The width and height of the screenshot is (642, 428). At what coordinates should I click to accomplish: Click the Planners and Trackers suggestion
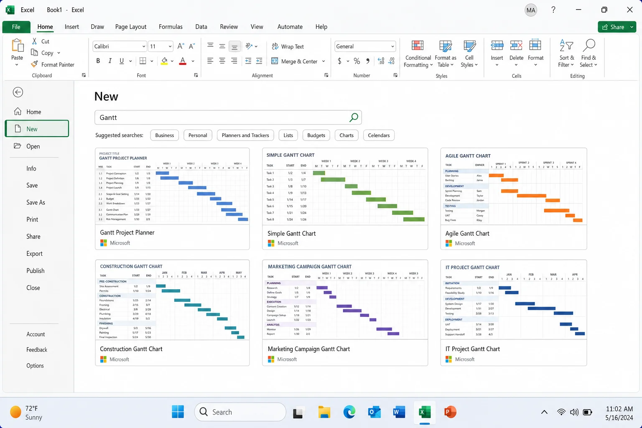point(245,135)
